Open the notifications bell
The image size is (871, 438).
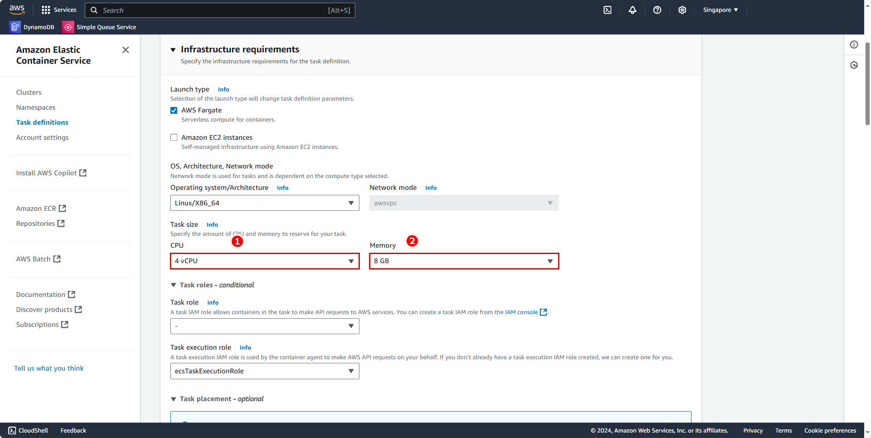(632, 10)
